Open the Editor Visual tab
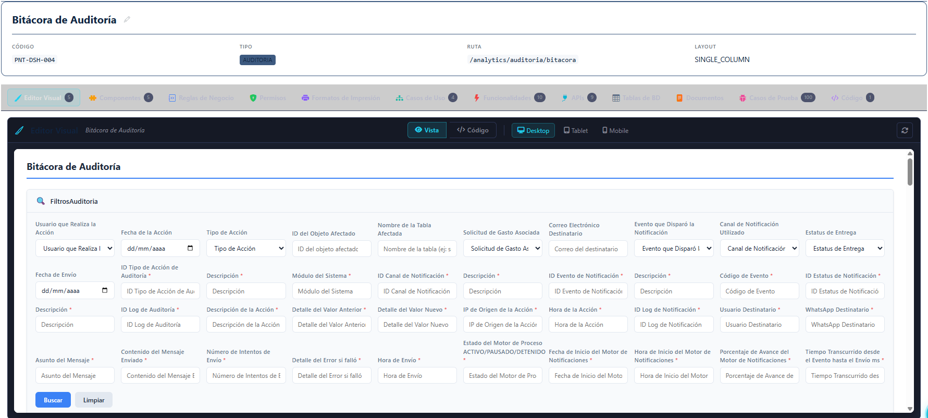 [44, 97]
